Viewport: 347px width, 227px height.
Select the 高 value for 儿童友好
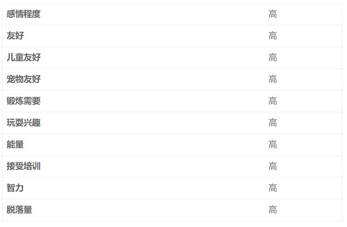point(273,58)
